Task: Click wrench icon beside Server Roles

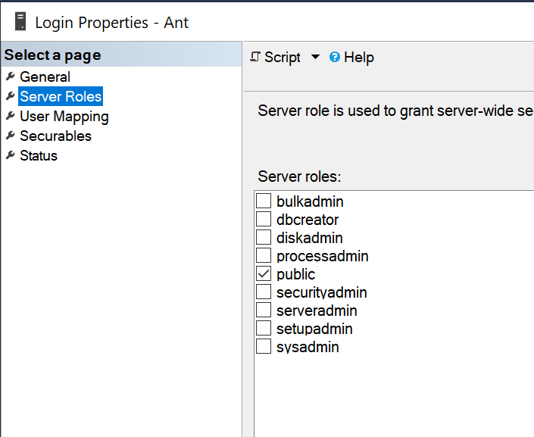Action: [x=10, y=96]
